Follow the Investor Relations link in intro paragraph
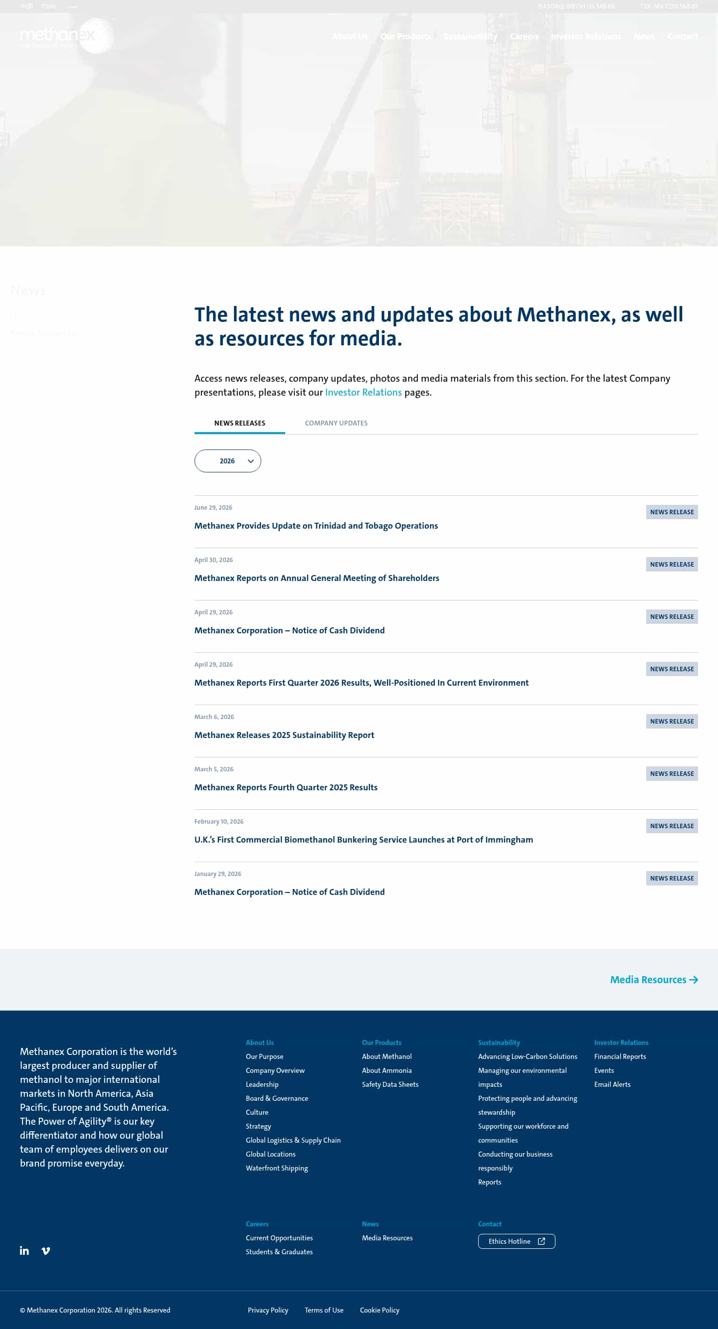 point(363,392)
